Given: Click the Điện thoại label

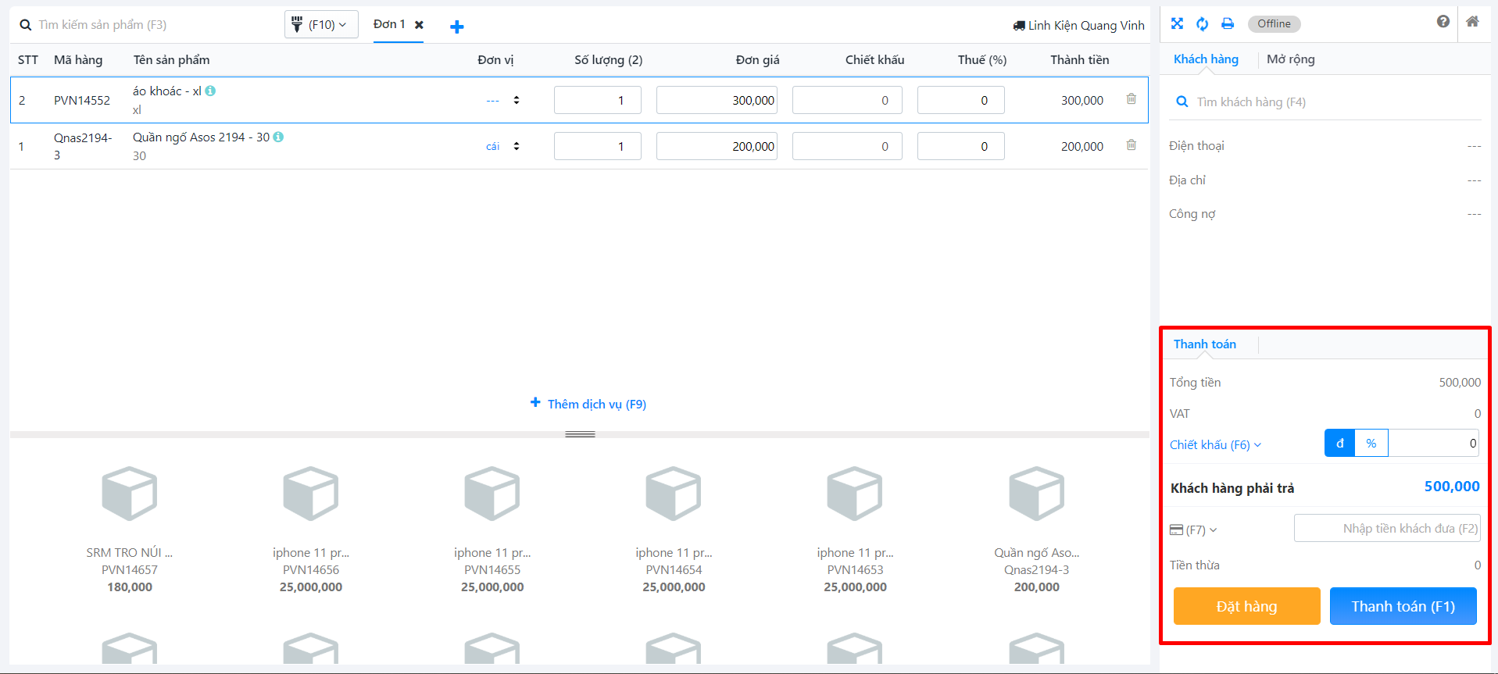Looking at the screenshot, I should pos(1196,146).
